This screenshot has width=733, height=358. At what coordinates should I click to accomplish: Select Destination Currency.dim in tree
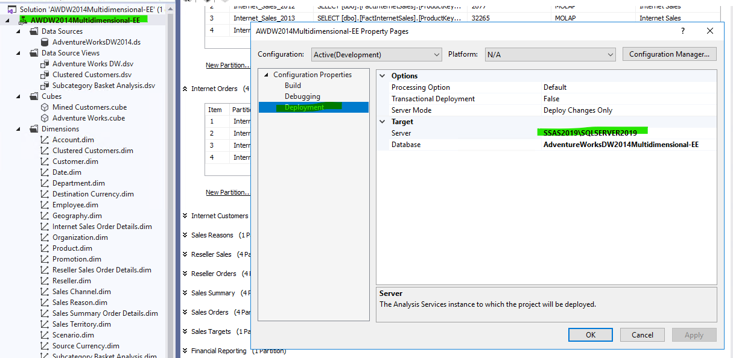tap(93, 194)
